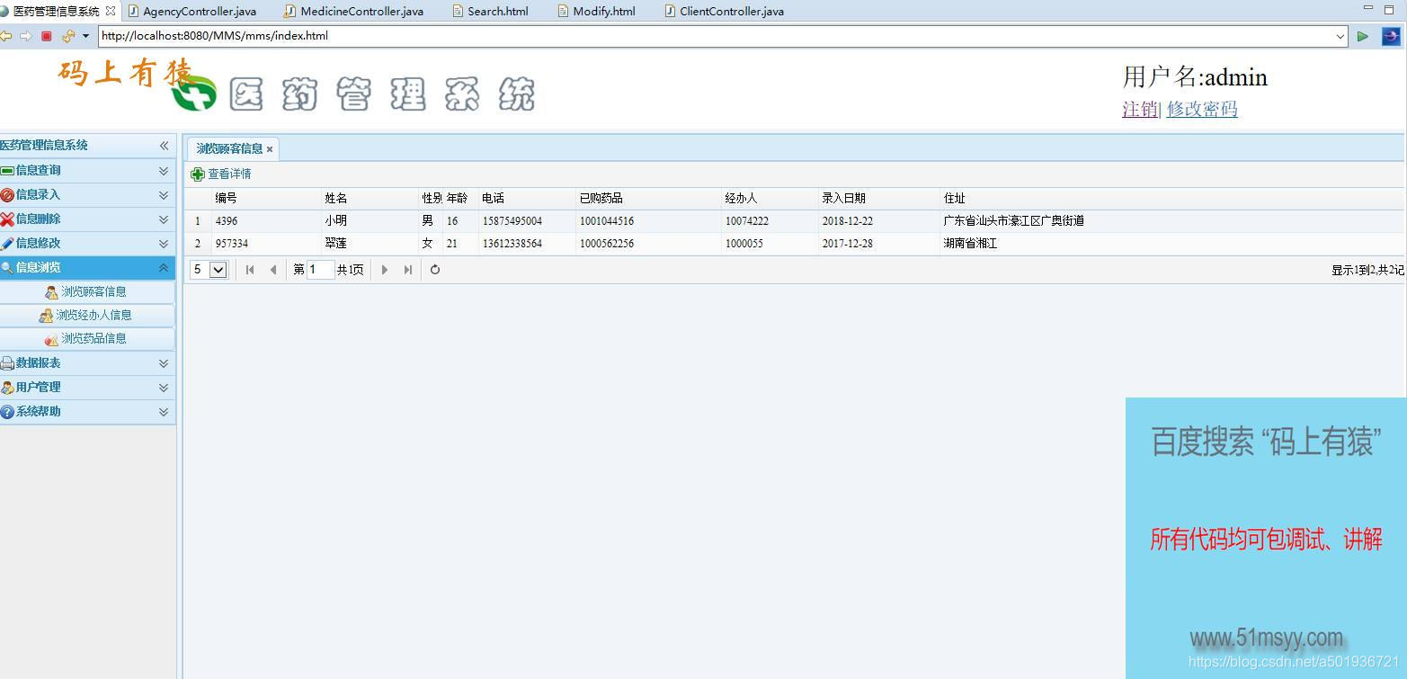This screenshot has height=679, width=1407.
Task: Select the 浏览顾客信息 content tab
Action: click(x=229, y=148)
